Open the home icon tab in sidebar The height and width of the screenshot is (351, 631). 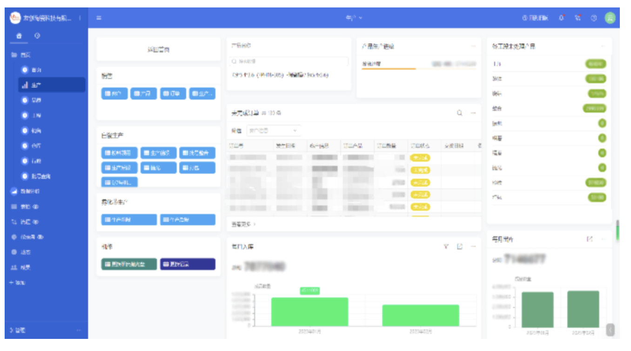tap(19, 35)
